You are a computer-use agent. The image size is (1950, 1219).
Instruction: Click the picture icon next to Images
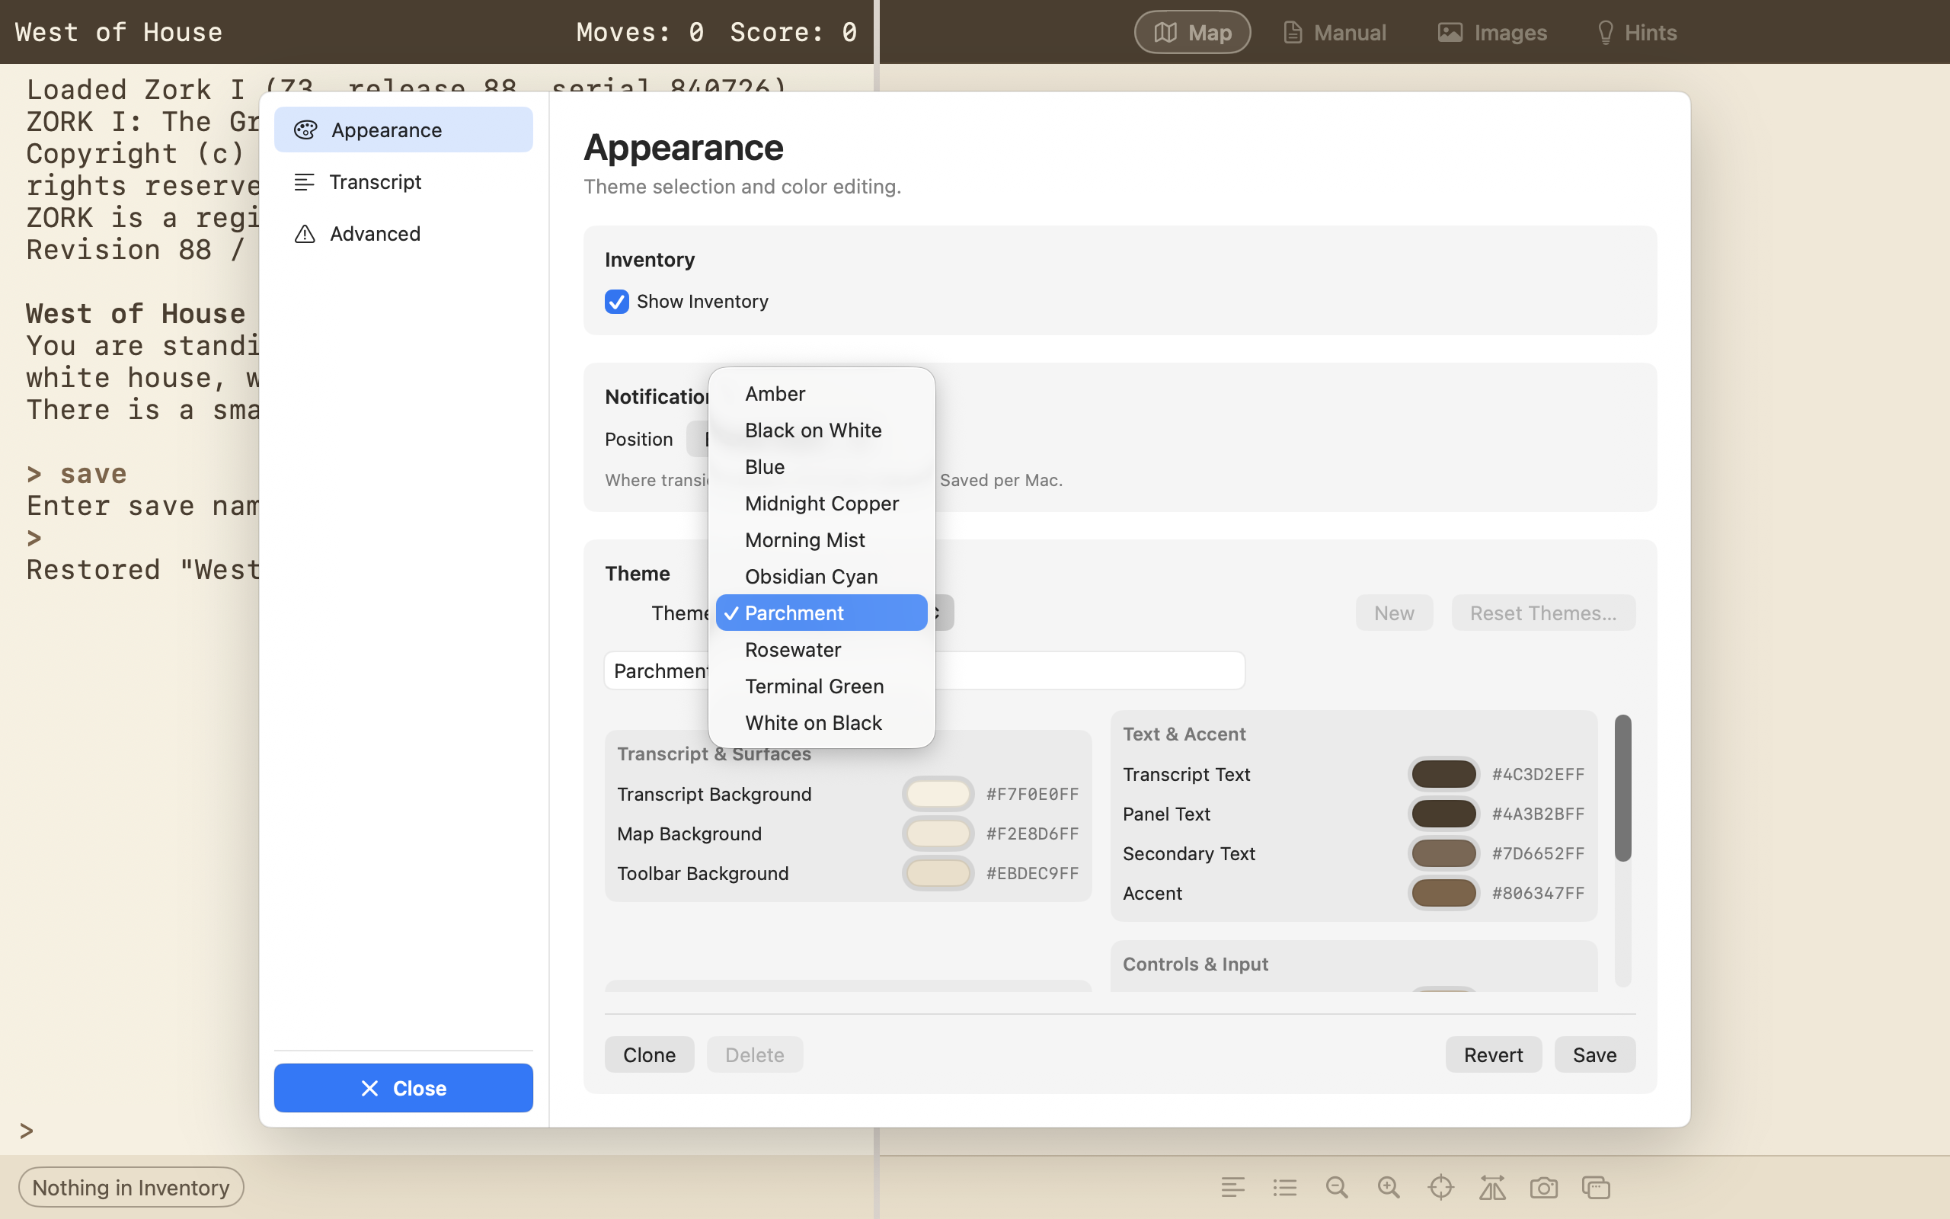[x=1450, y=32]
